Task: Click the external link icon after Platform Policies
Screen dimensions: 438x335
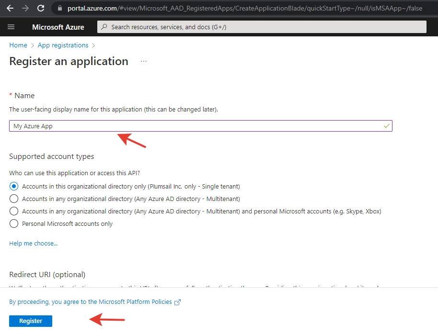Action: coord(177,302)
